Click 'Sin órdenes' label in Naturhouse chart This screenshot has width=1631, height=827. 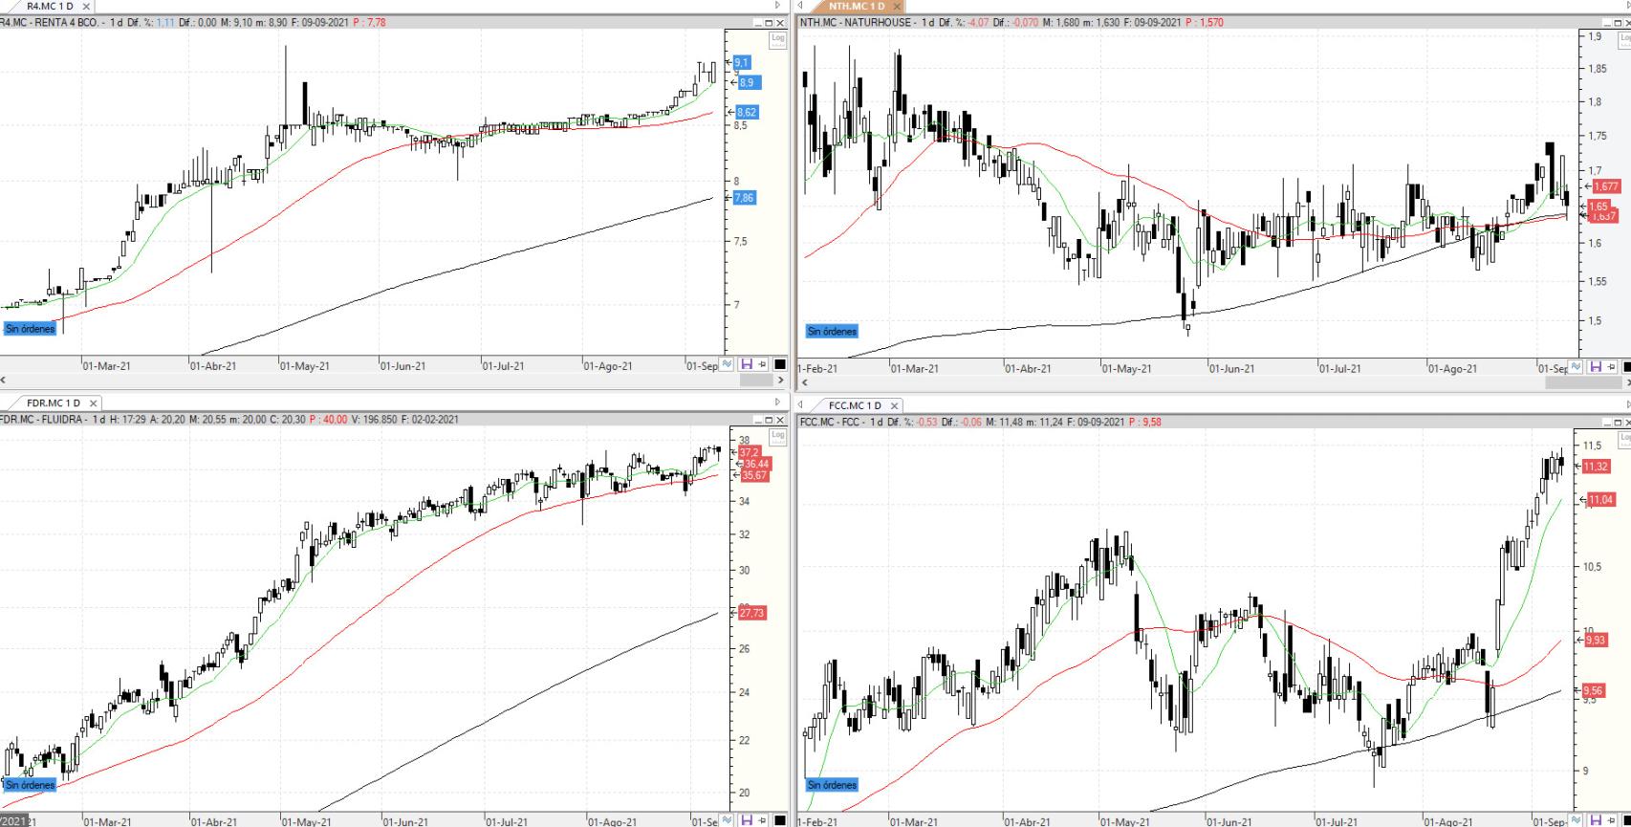(x=832, y=332)
